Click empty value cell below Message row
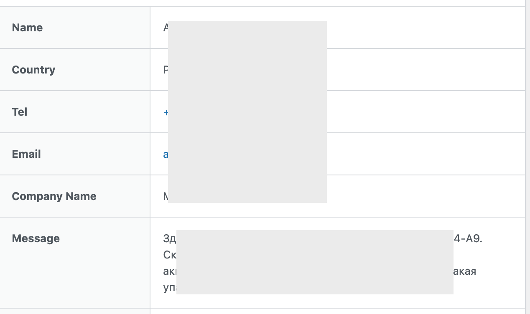Screen dimensions: 530x314 click(x=334, y=311)
